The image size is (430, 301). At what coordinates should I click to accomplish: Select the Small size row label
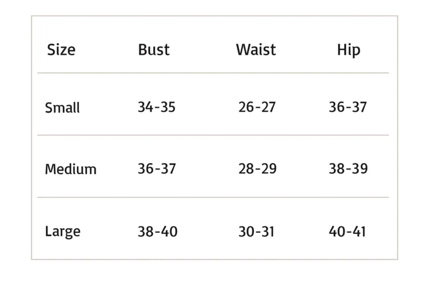[x=62, y=108]
